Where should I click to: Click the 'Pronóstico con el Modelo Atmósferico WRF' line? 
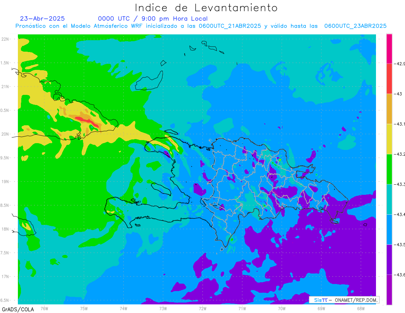(x=201, y=26)
